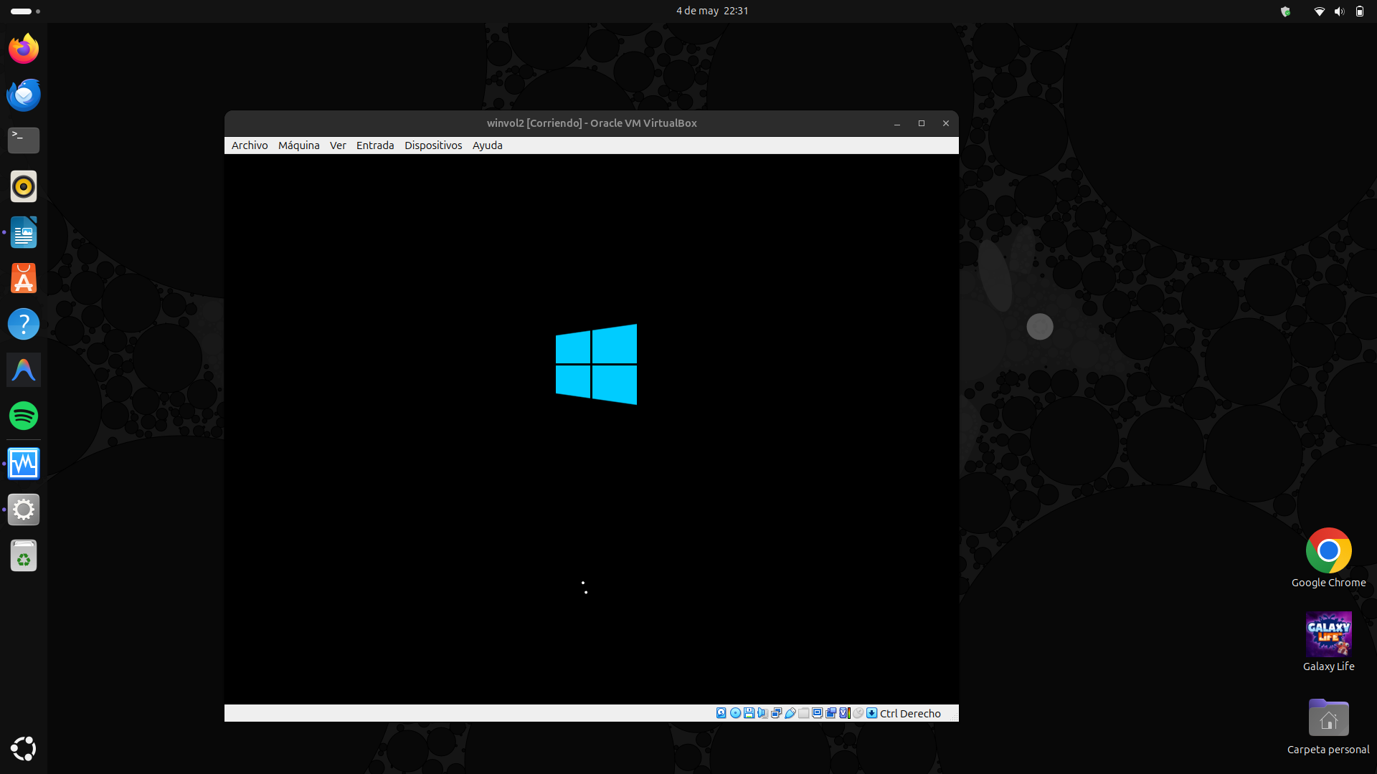The height and width of the screenshot is (774, 1377).
Task: Click the USB devices status icon
Action: [790, 713]
